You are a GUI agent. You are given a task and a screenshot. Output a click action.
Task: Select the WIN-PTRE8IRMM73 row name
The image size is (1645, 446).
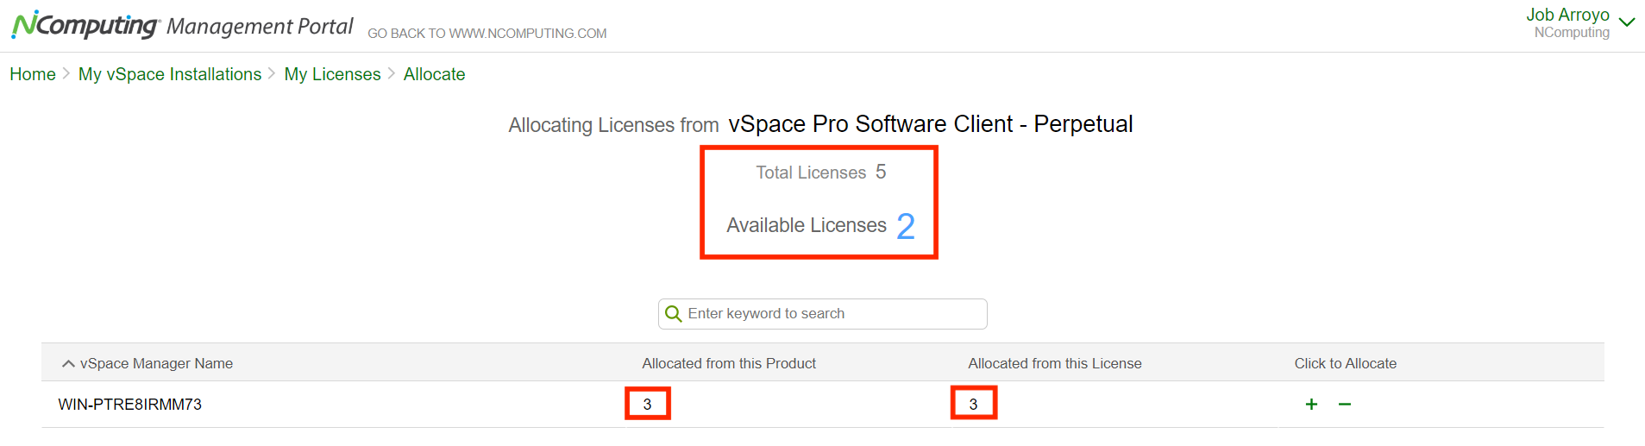(129, 405)
